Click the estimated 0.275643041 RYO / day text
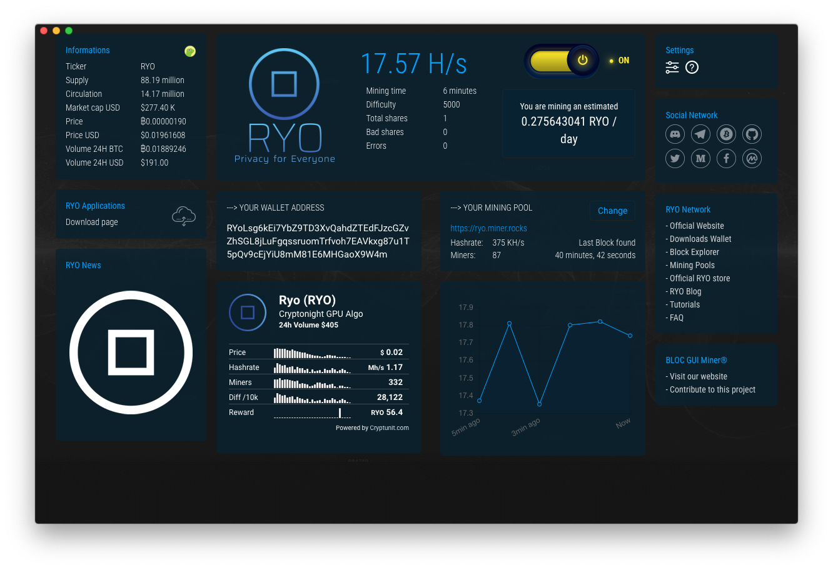Screen dimensions: 833x570 click(x=568, y=130)
